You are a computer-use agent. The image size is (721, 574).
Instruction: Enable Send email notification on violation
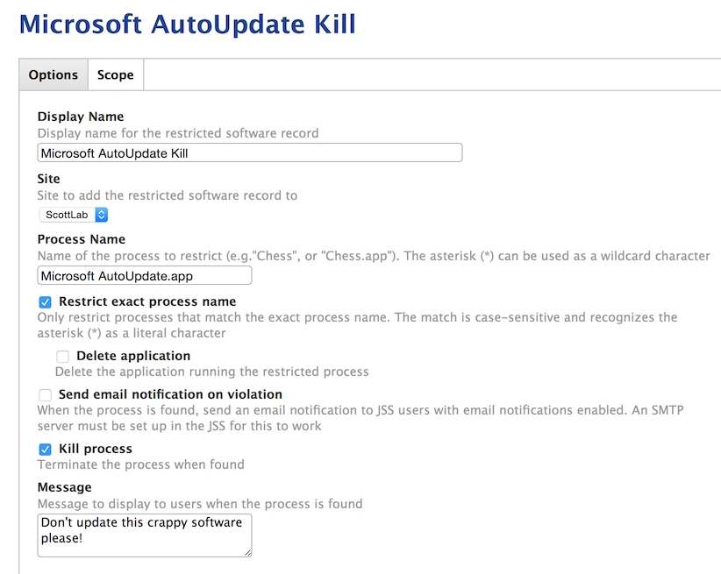point(45,394)
